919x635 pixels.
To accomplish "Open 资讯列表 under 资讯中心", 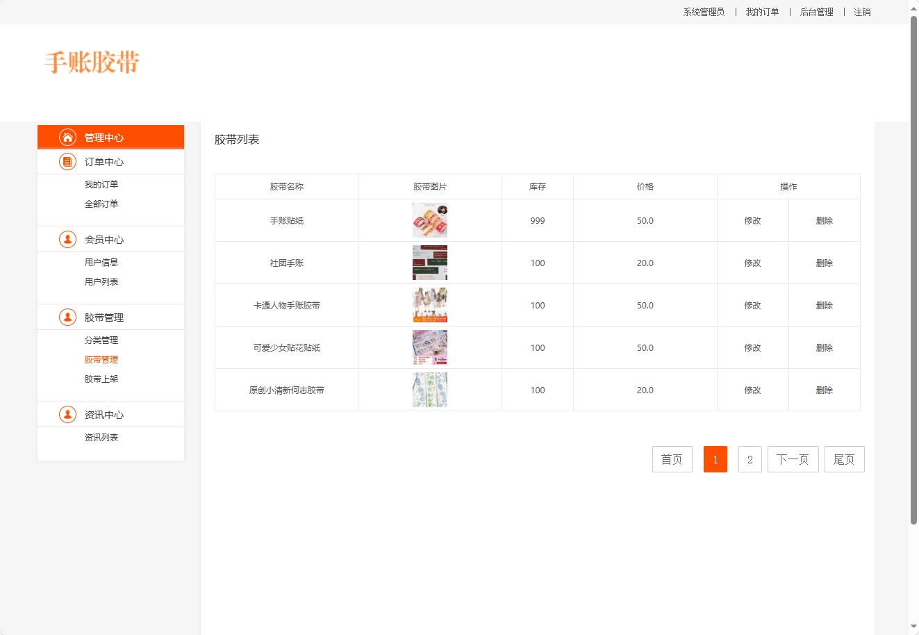I will (x=101, y=437).
